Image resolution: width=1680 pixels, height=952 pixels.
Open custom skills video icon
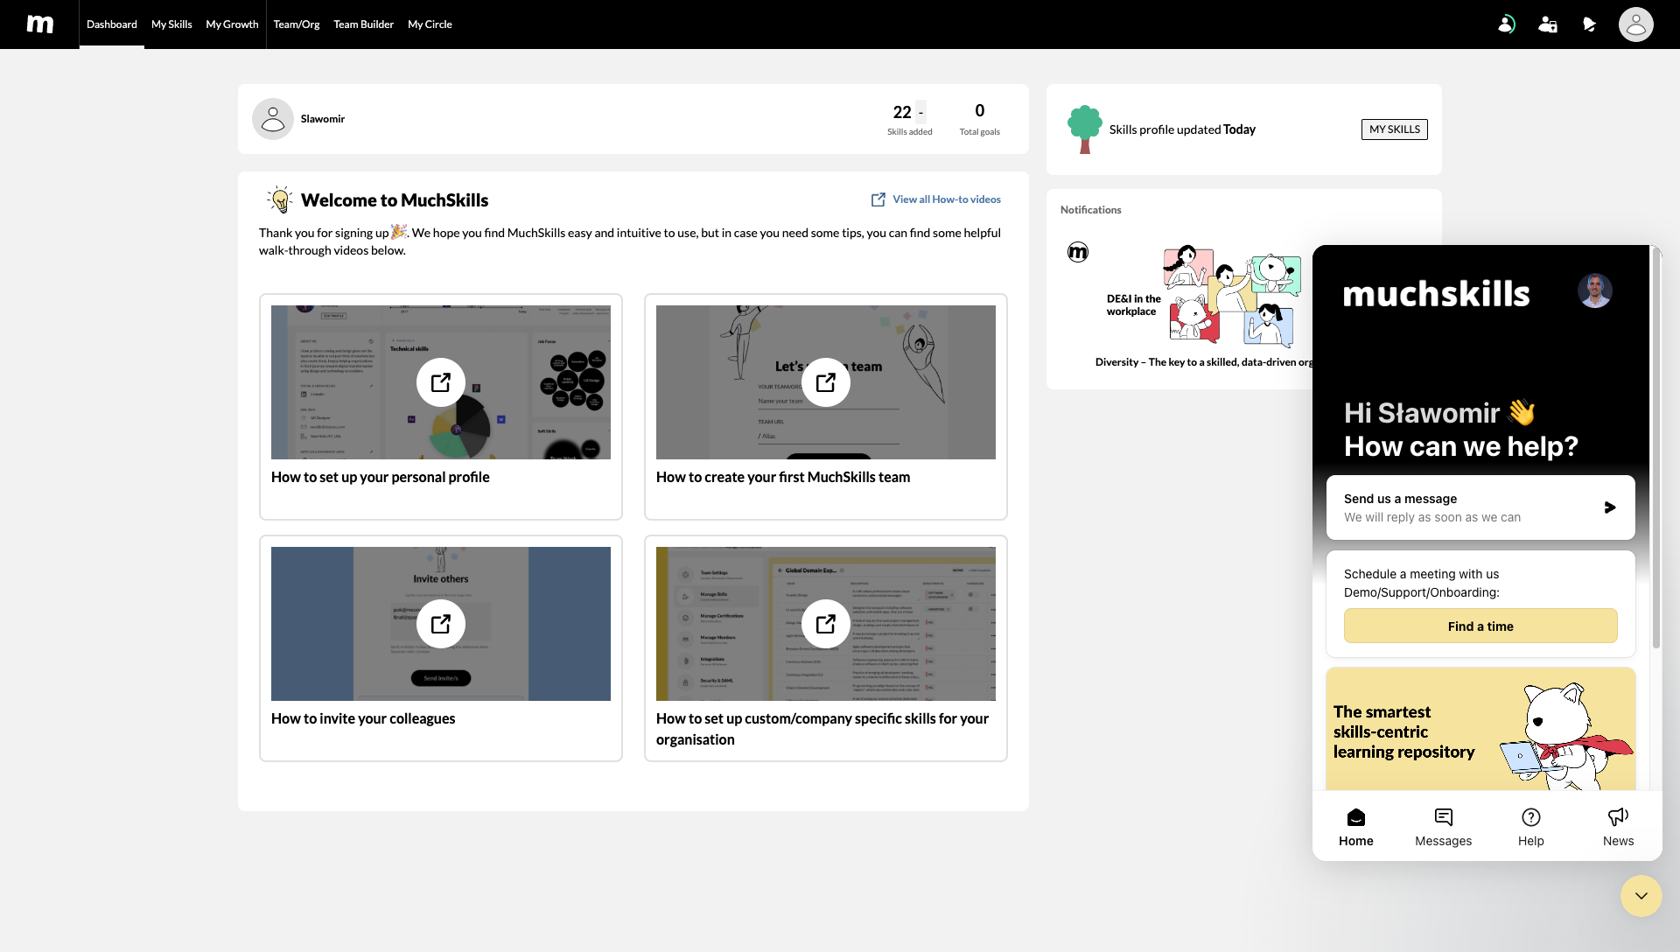(826, 624)
